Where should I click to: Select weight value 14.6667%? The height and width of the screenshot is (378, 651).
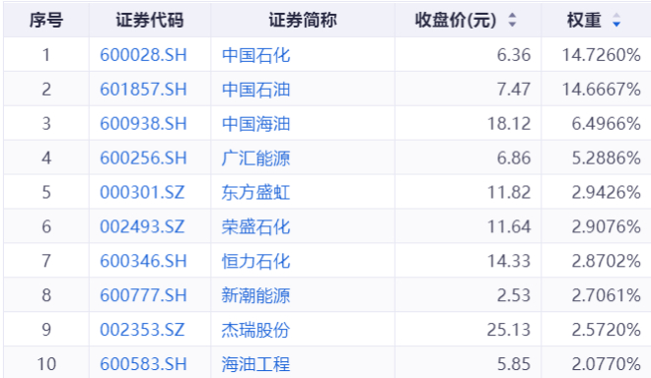point(602,90)
